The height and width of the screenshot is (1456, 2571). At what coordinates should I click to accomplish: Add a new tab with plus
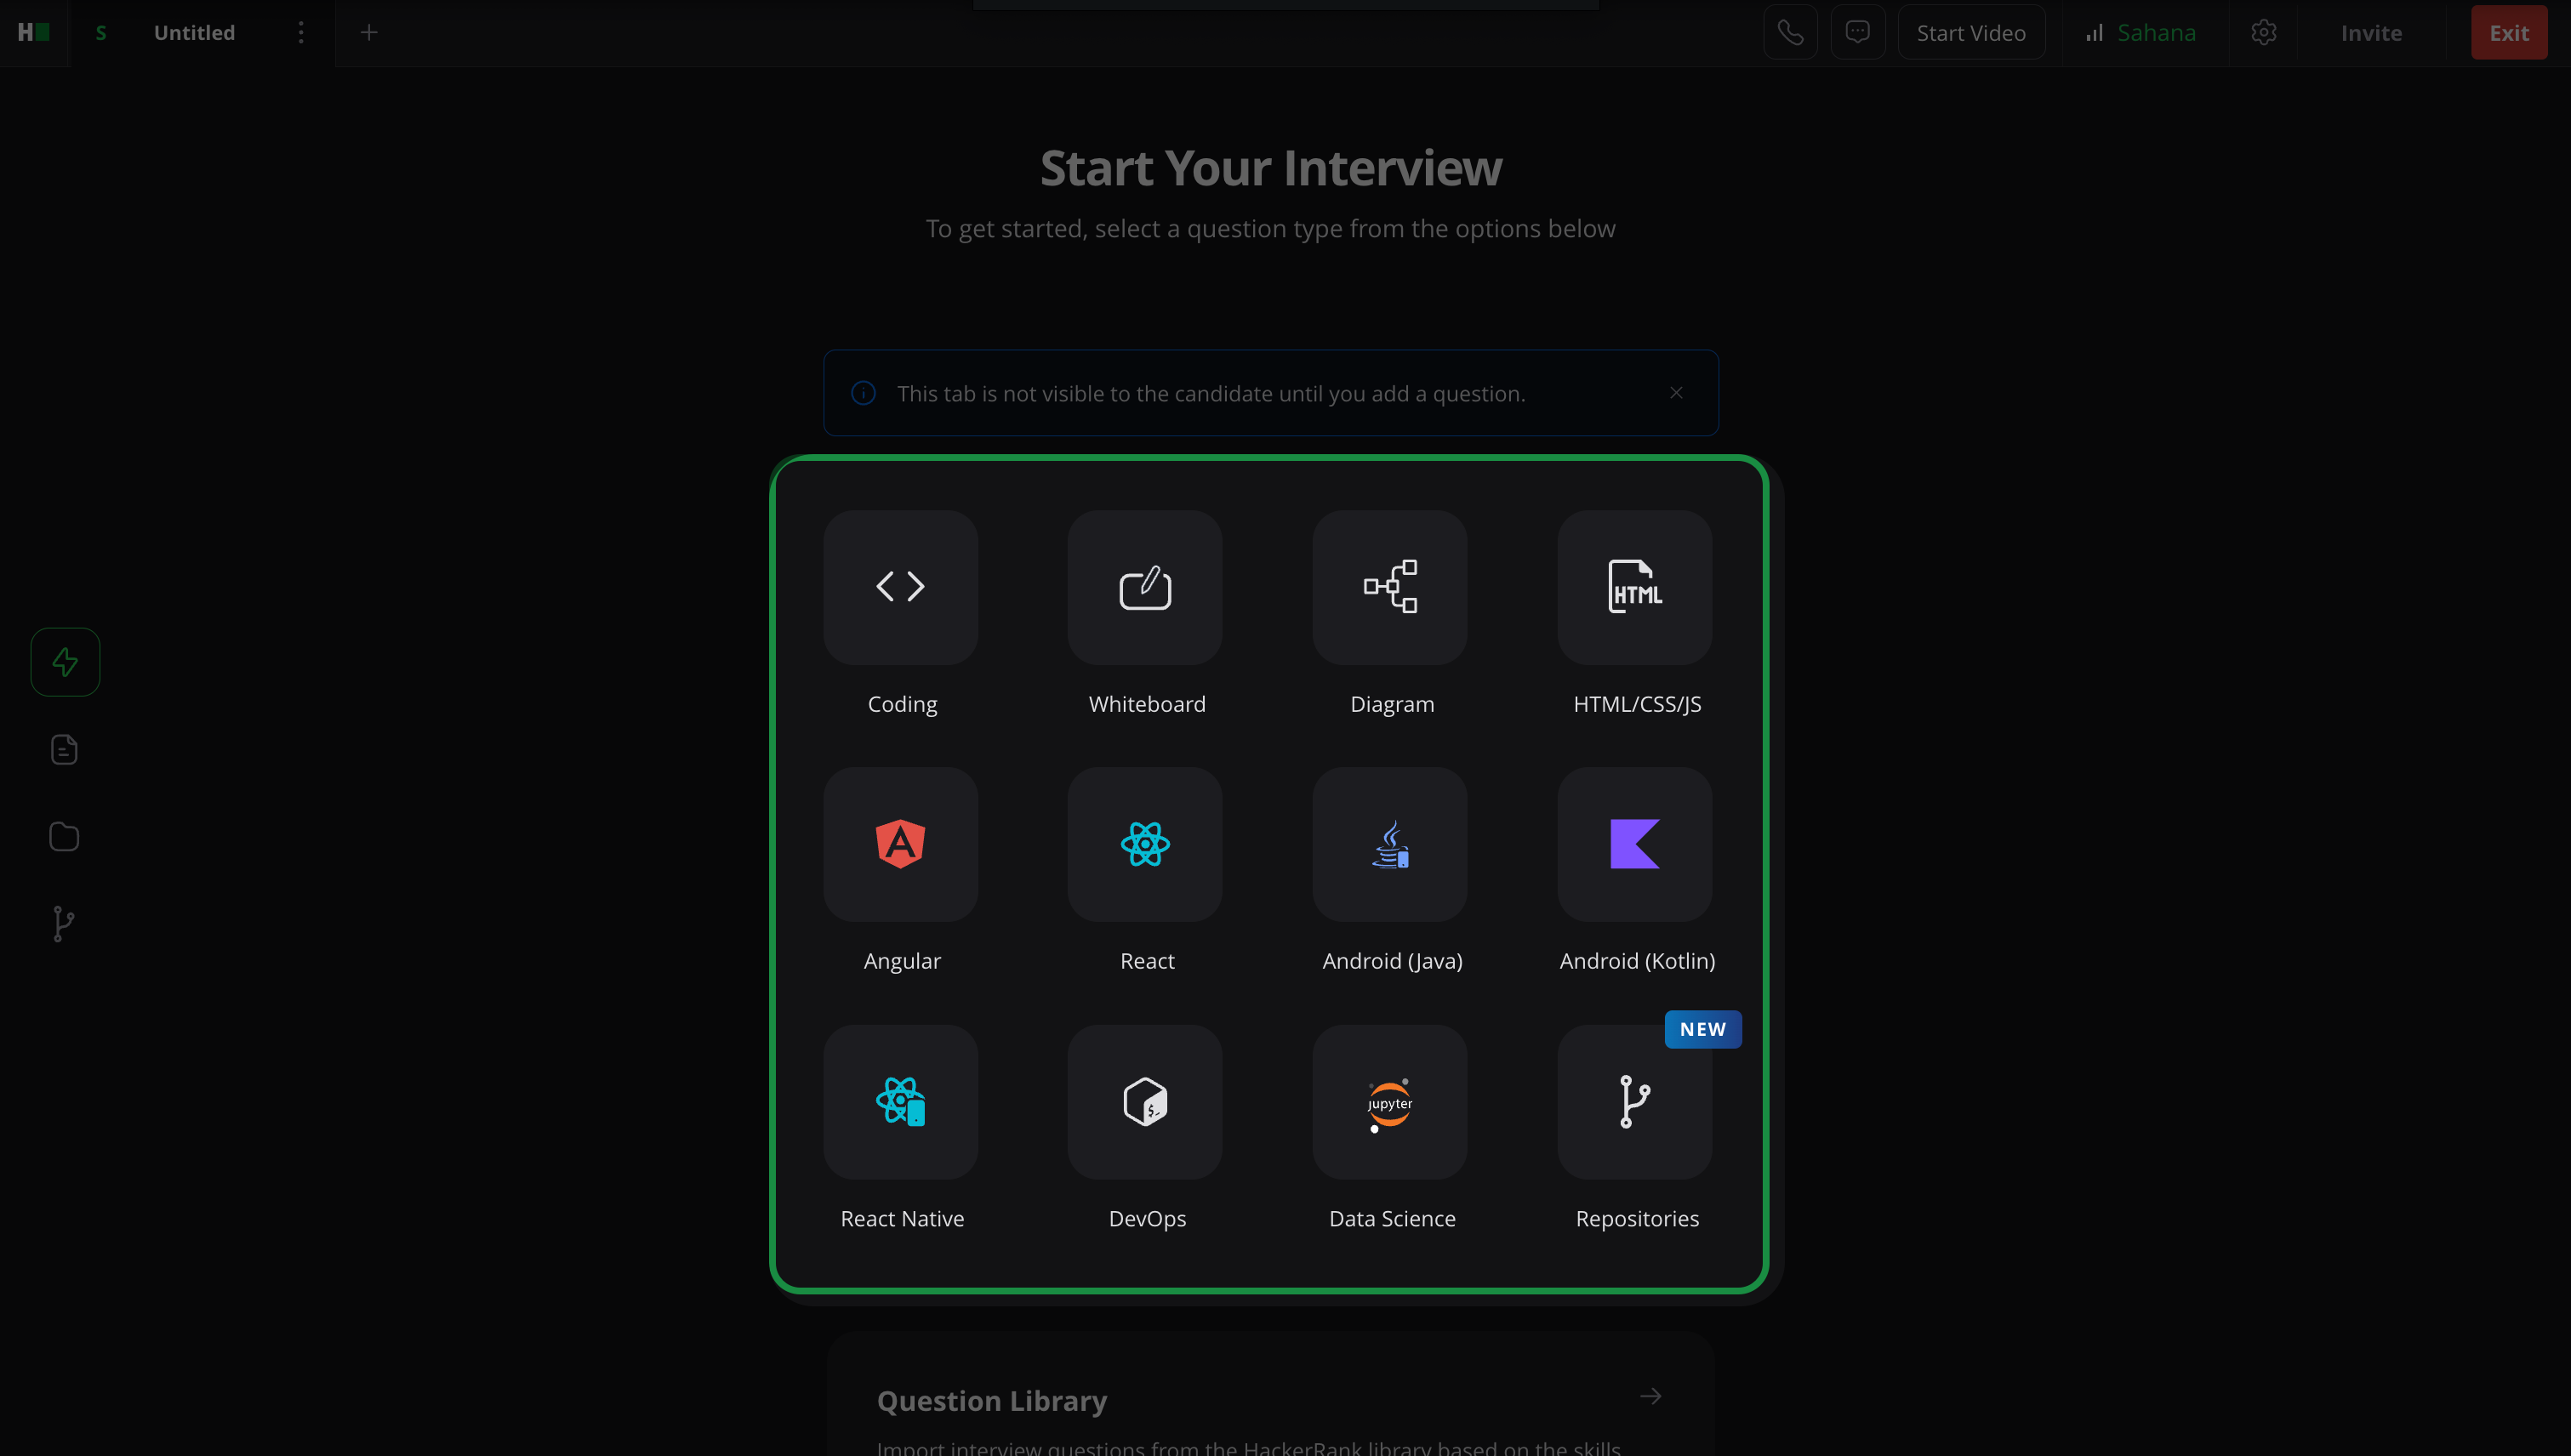click(x=369, y=33)
